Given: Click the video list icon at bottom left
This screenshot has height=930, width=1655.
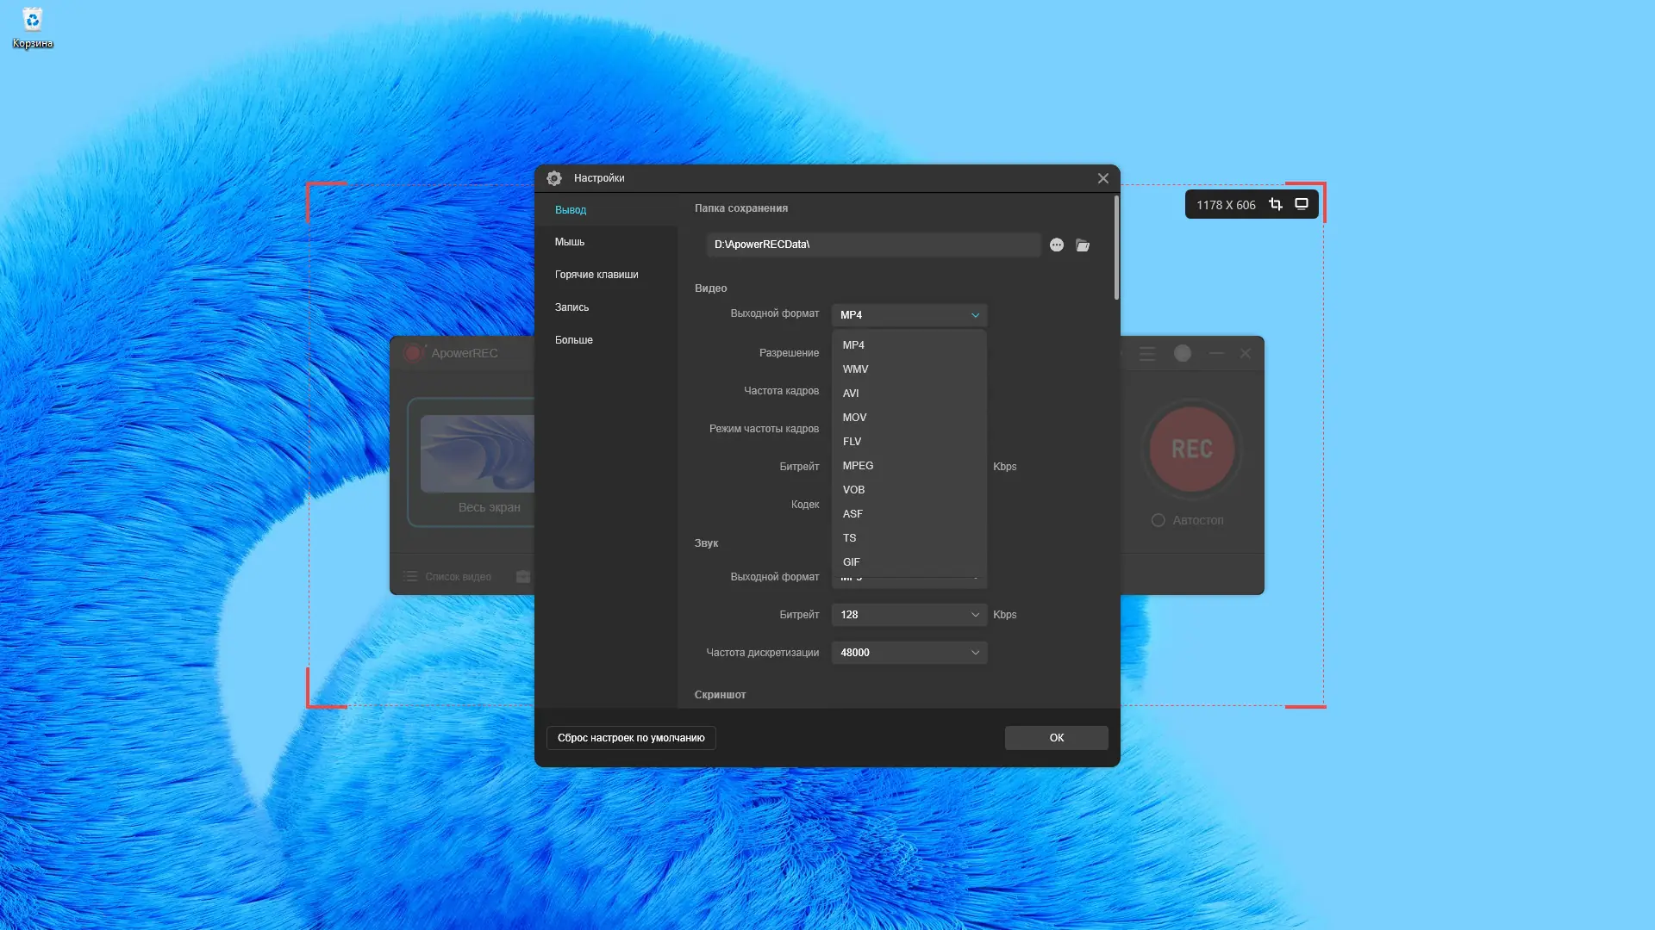Looking at the screenshot, I should click(411, 576).
